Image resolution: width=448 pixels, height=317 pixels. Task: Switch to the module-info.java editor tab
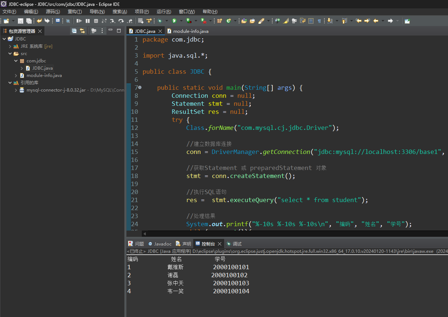point(190,31)
